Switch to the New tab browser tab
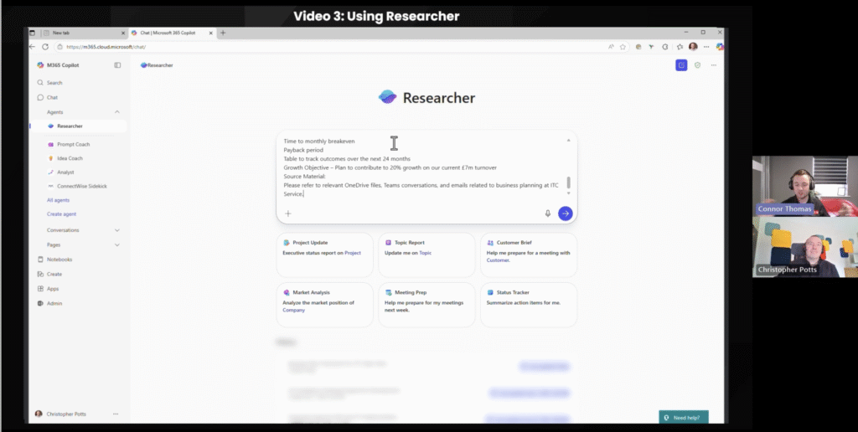 tap(85, 33)
